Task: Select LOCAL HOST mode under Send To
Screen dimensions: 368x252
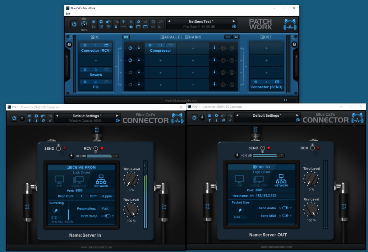Action: pos(259,181)
